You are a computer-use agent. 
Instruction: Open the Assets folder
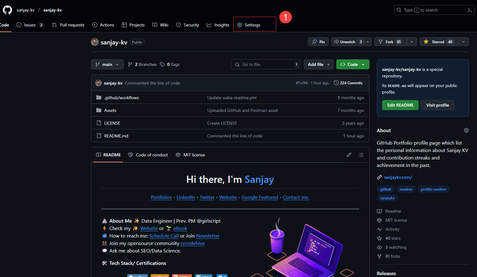110,110
